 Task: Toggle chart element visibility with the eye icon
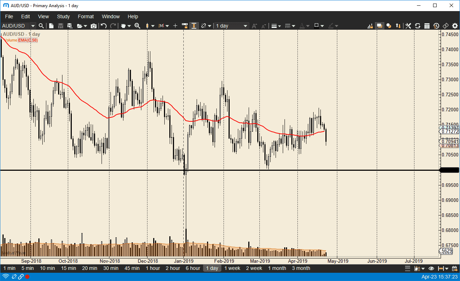[x=431, y=268]
